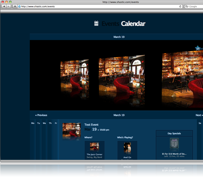This screenshot has width=203, height=188.
Task: Click the Mar 19 » 05:00 pm date text
Action: coord(97,130)
